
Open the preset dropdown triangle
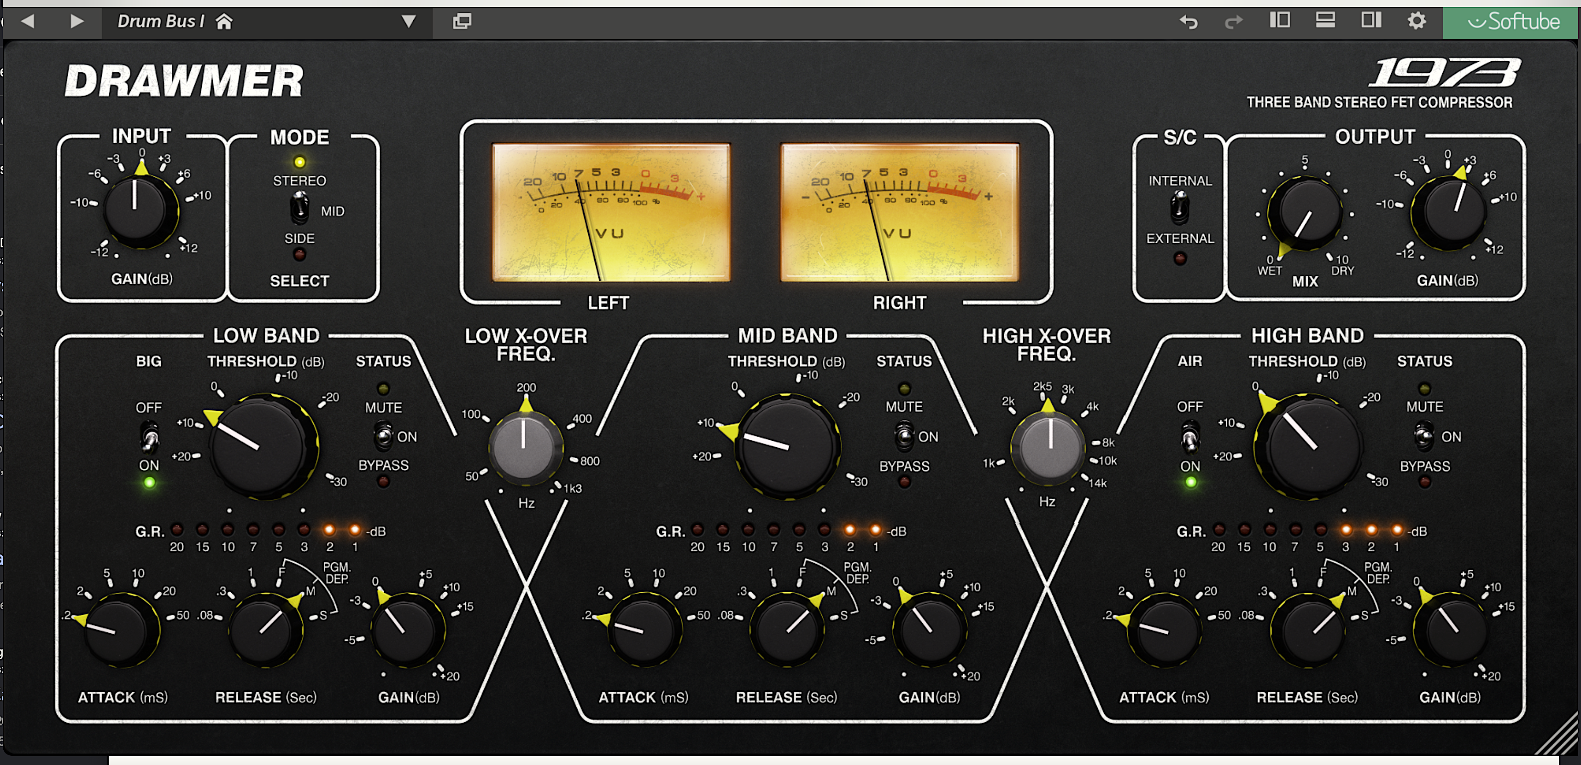tap(409, 22)
